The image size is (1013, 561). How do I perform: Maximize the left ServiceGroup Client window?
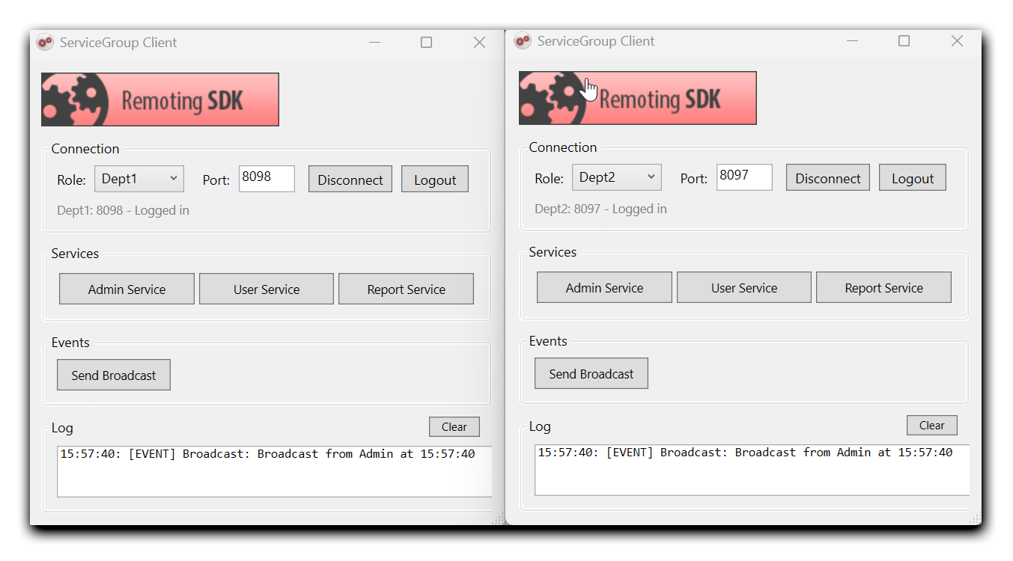tap(426, 43)
